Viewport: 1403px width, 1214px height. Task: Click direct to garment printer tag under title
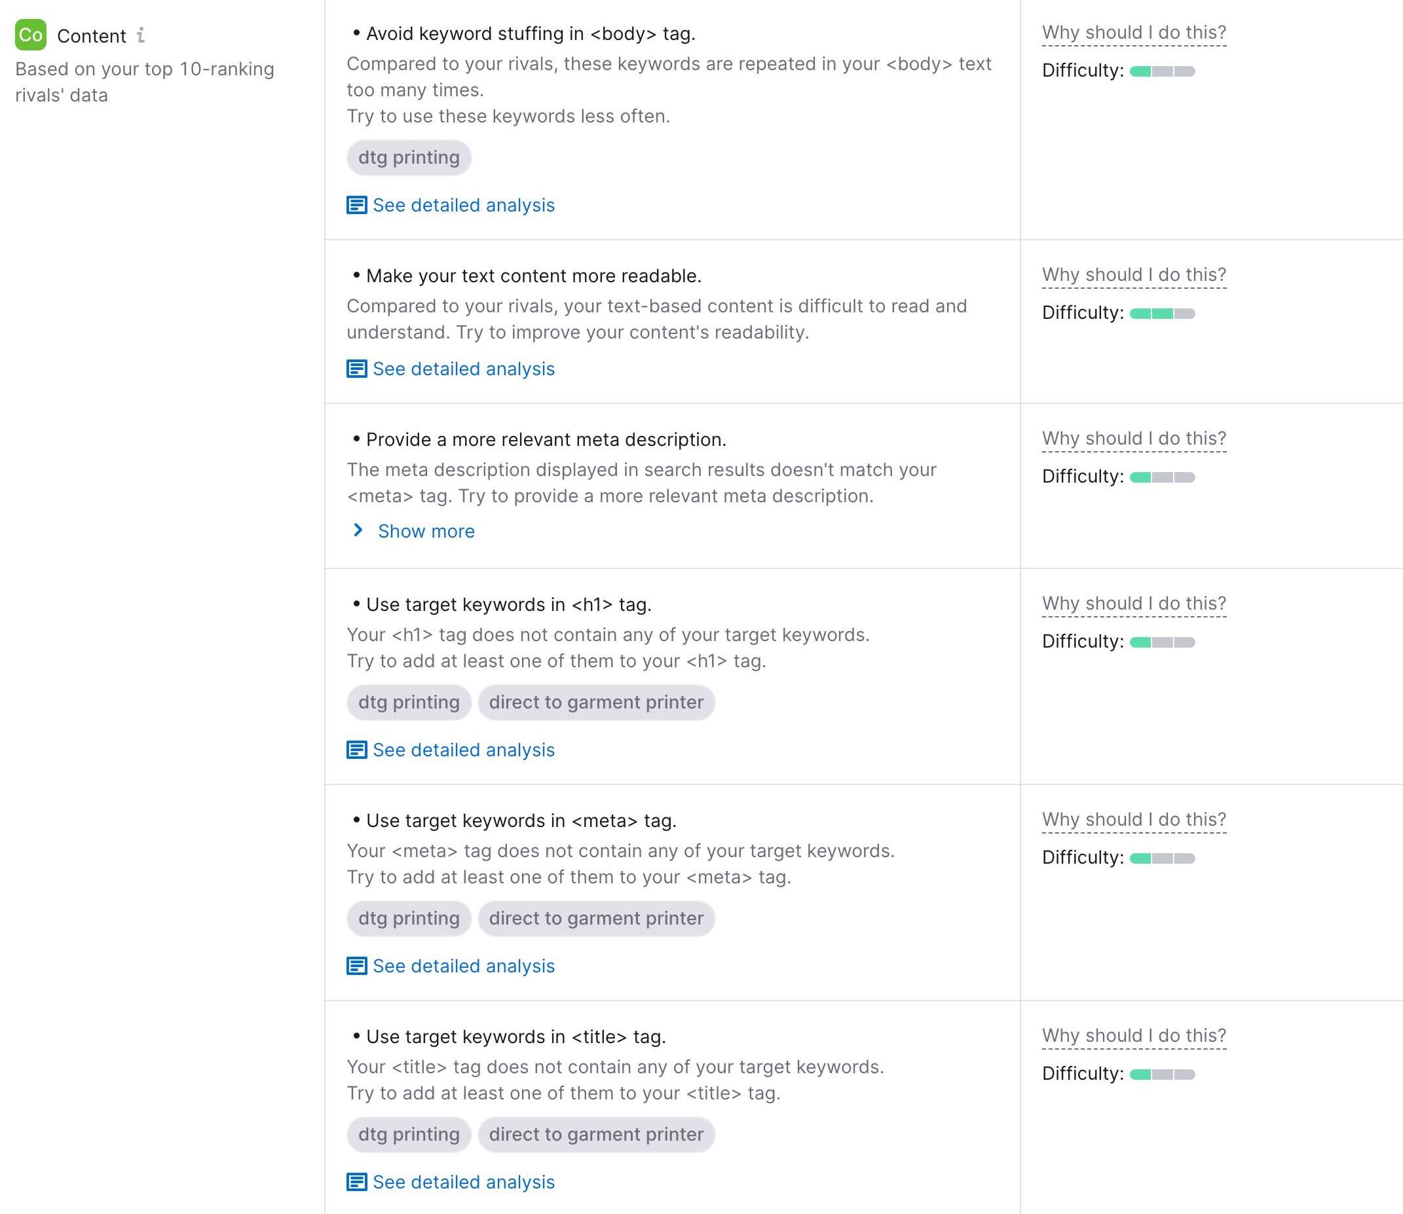click(597, 1135)
